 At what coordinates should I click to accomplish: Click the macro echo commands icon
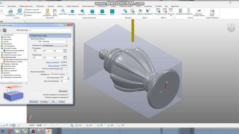(x=171, y=10)
